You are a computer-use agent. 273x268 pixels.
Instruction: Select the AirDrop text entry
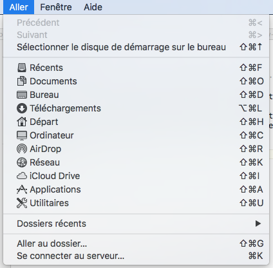[x=45, y=149]
